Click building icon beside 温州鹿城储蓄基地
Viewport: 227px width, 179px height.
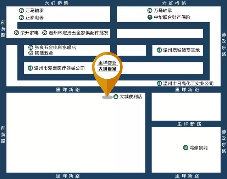tap(159, 50)
